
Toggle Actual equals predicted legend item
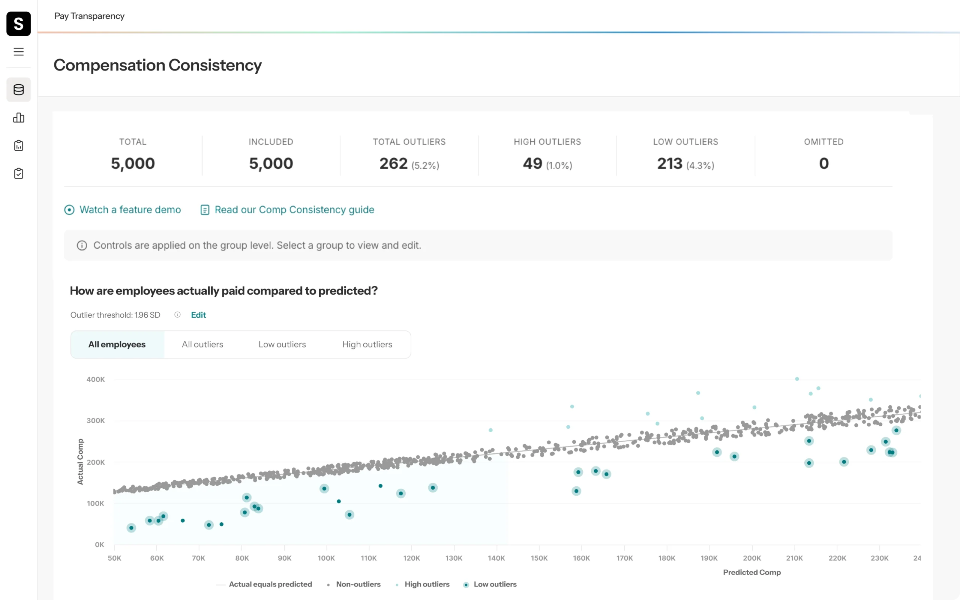[264, 584]
